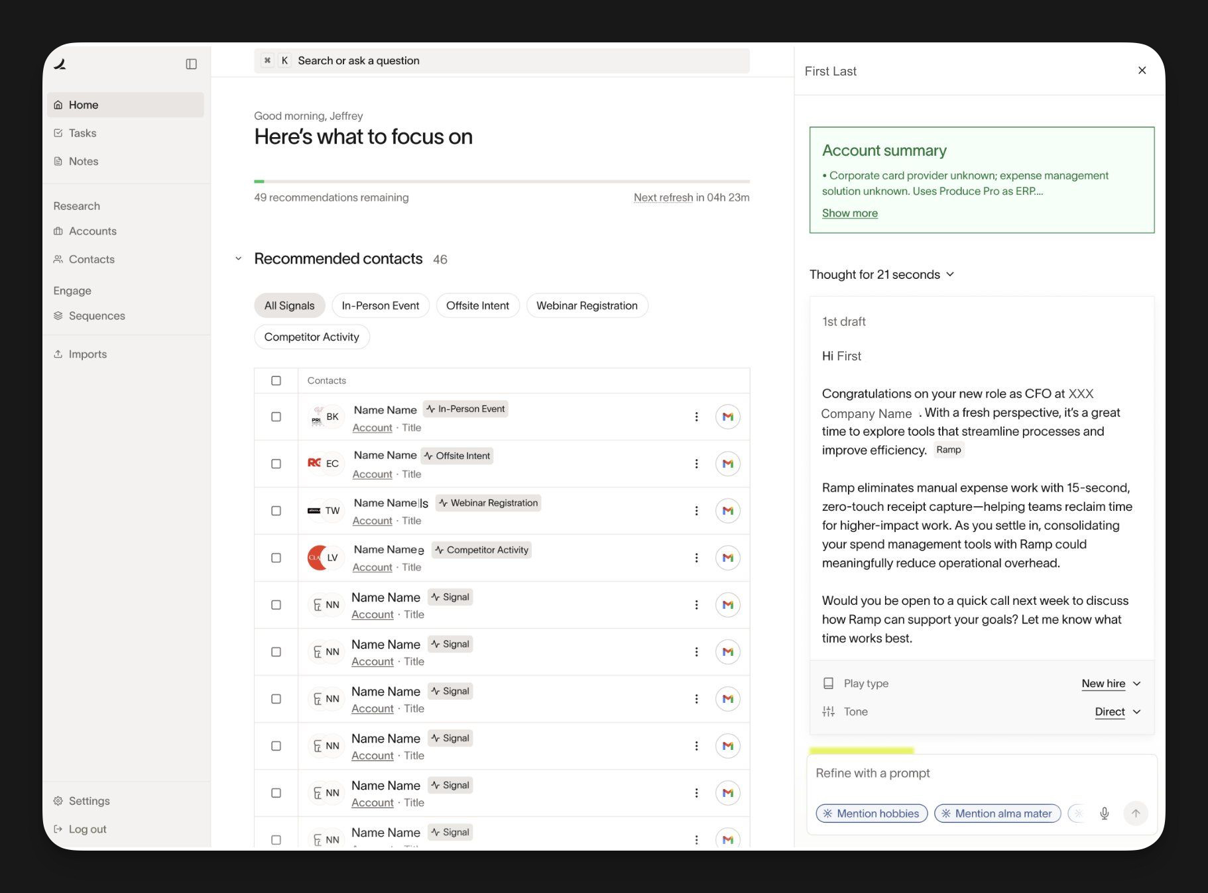The height and width of the screenshot is (893, 1208).
Task: Check the LV contact row checkbox
Action: [x=276, y=558]
